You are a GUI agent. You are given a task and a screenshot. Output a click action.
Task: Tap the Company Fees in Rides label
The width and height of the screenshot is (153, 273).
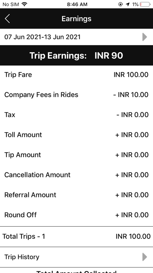(41, 95)
